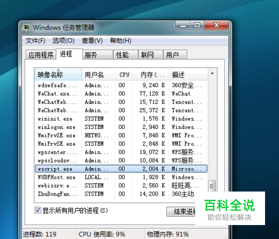Click the 旺旺亮 description cell
Viewport: 279px width, 239px height.
185,185
